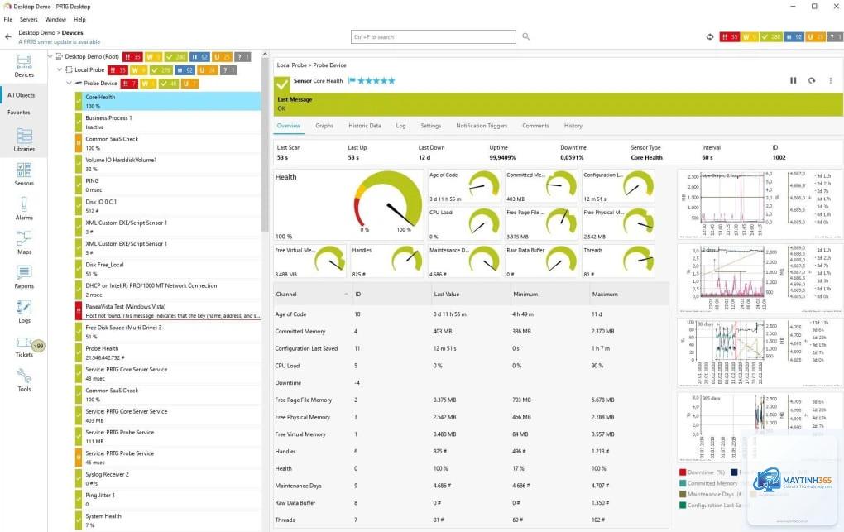
Task: Open the History tab
Action: click(573, 126)
